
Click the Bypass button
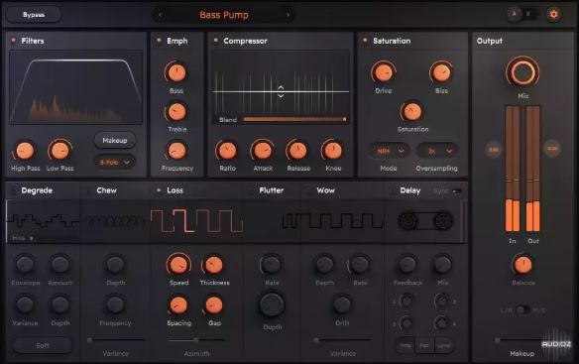[x=34, y=15]
